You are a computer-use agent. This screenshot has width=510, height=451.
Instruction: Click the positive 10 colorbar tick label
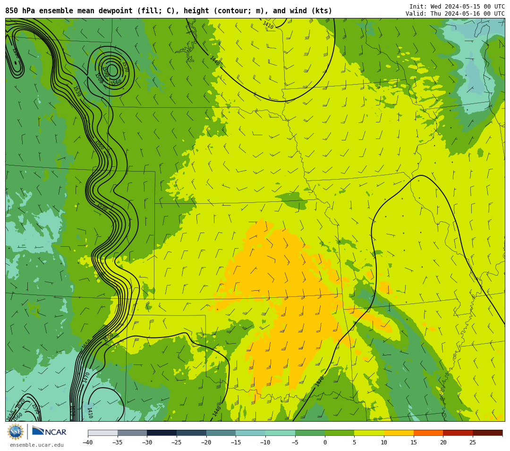(384, 442)
